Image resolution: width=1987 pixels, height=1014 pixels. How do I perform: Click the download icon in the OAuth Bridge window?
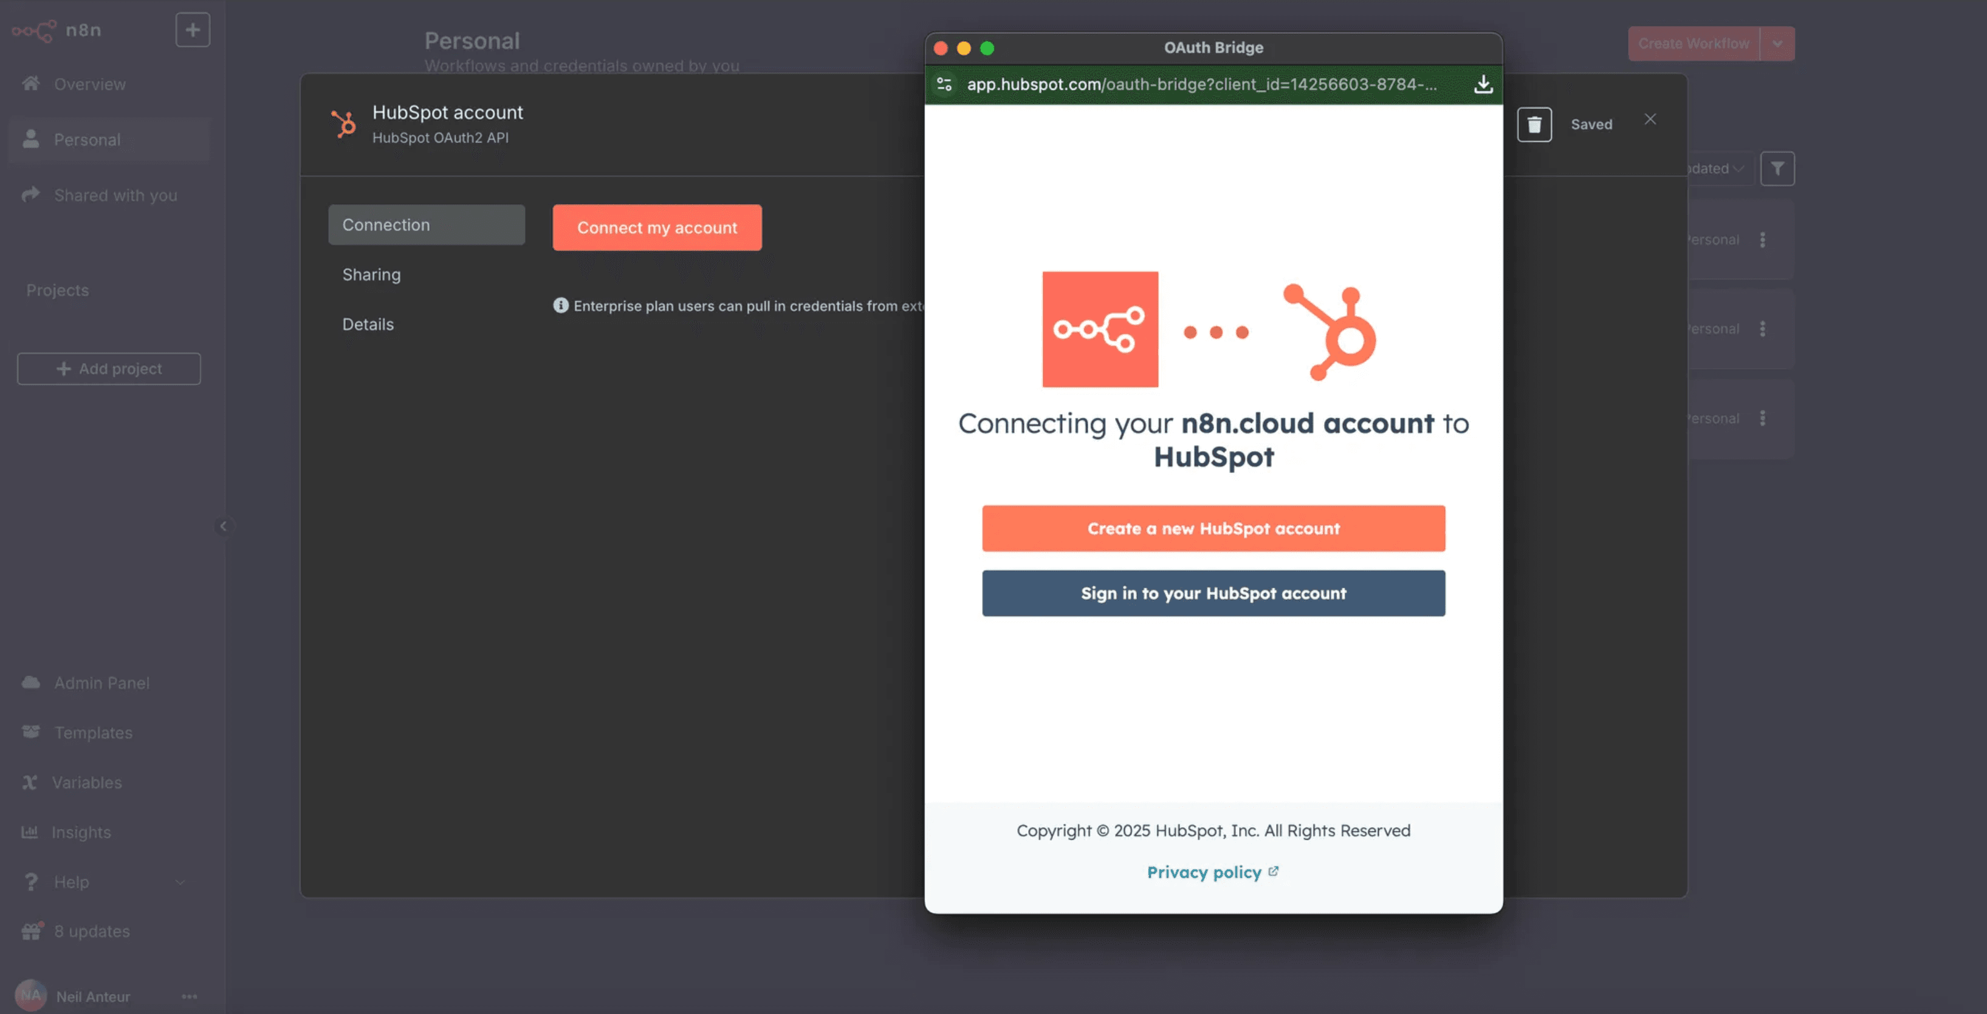pos(1483,84)
